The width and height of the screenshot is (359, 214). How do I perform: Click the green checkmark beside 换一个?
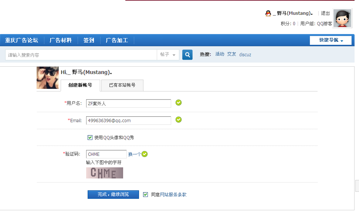pyautogui.click(x=145, y=154)
